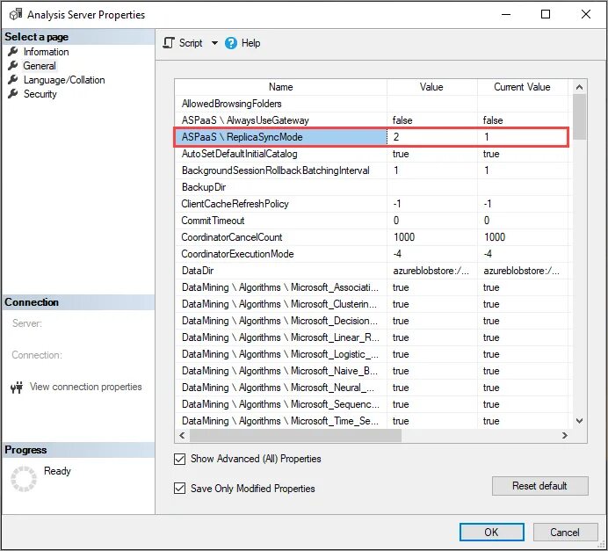Click the horizontal scrollbar left arrow
The image size is (608, 551).
point(182,436)
